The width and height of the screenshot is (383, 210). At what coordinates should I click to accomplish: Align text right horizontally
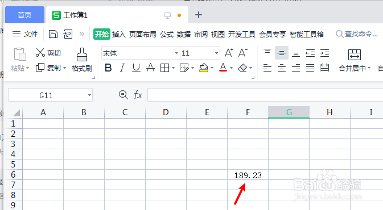[296, 68]
